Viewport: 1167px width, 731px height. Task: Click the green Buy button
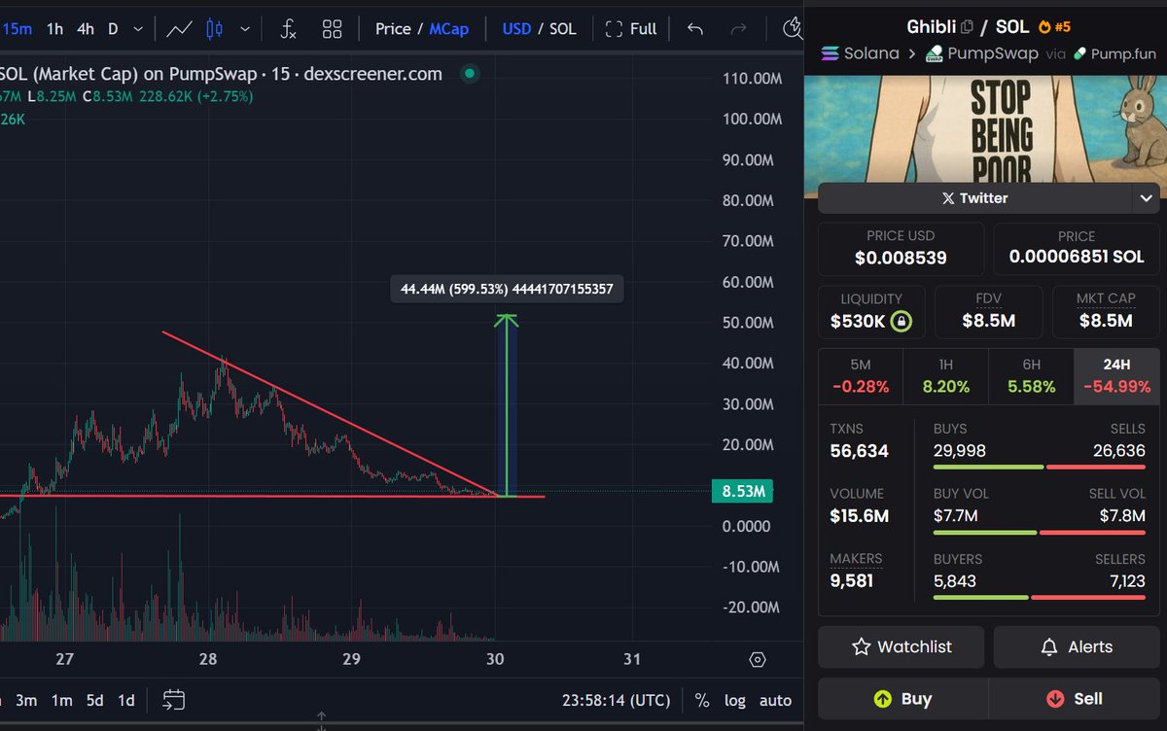902,699
